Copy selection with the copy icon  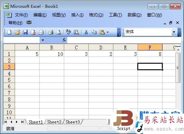pos(94,32)
